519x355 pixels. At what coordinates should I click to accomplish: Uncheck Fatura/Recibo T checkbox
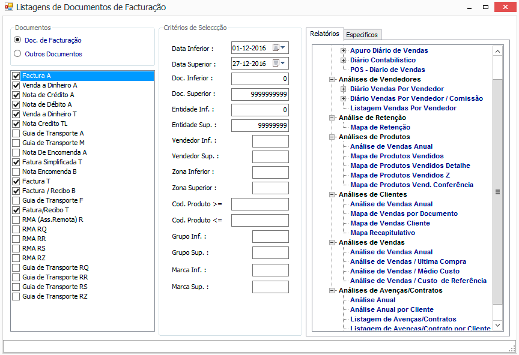[x=16, y=210]
